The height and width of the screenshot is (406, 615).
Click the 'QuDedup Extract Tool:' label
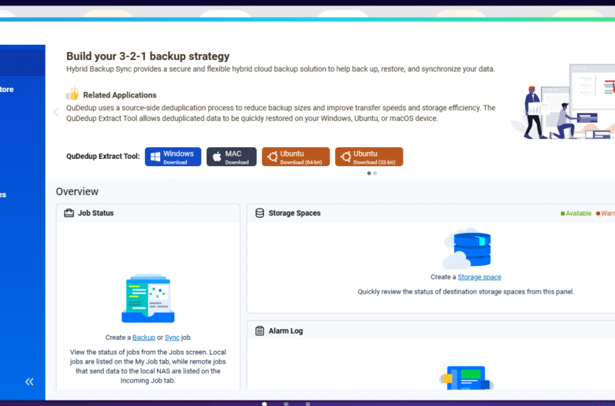(x=102, y=157)
